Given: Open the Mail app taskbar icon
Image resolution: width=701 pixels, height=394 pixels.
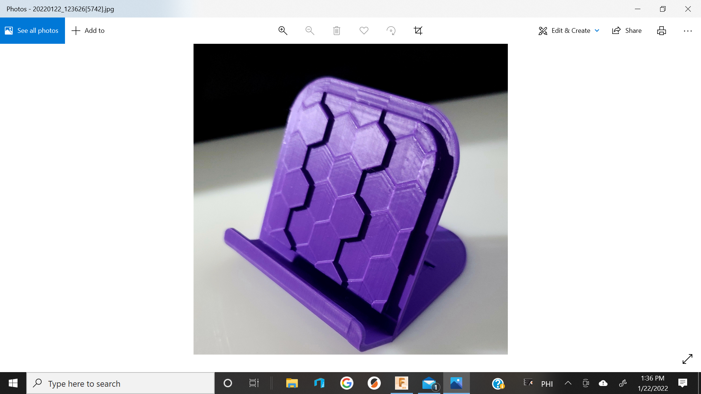Looking at the screenshot, I should 429,383.
